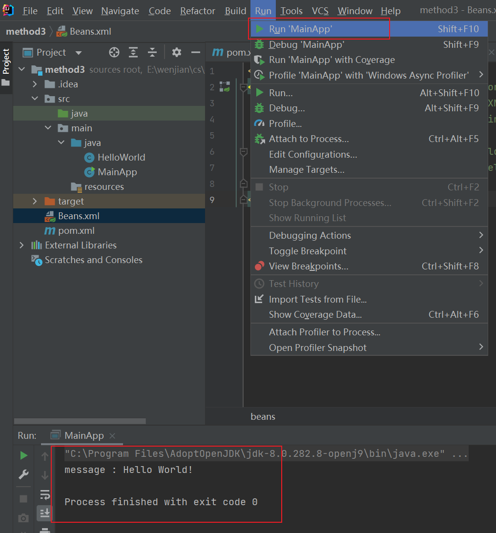Switch to the pom.xml editor tab
This screenshot has height=533, width=496.
pyautogui.click(x=232, y=52)
